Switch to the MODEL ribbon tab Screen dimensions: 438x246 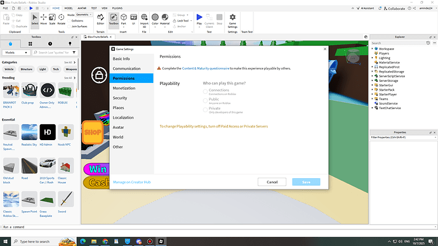(x=69, y=8)
